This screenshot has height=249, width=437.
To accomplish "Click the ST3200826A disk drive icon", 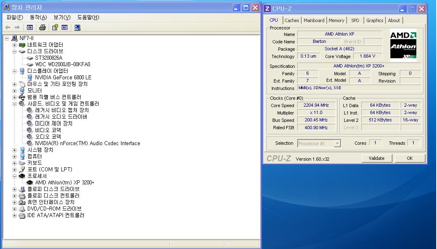I will click(30, 58).
